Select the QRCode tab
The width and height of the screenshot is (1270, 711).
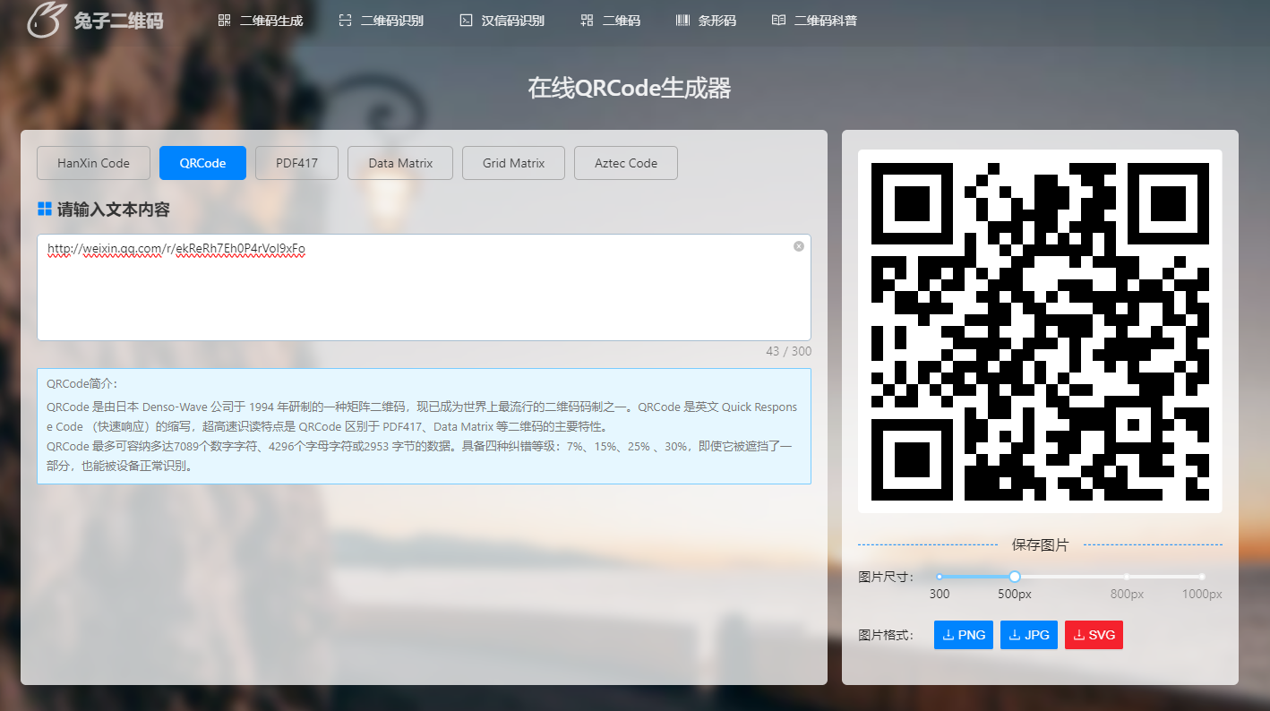tap(202, 163)
